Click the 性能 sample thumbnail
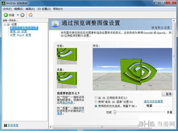Viewport: 178px width, 131px height. point(67,56)
